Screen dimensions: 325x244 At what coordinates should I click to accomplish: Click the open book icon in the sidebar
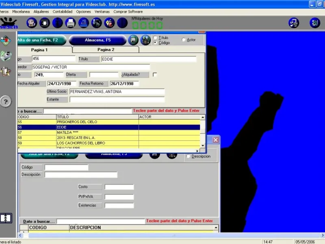pos(6,218)
